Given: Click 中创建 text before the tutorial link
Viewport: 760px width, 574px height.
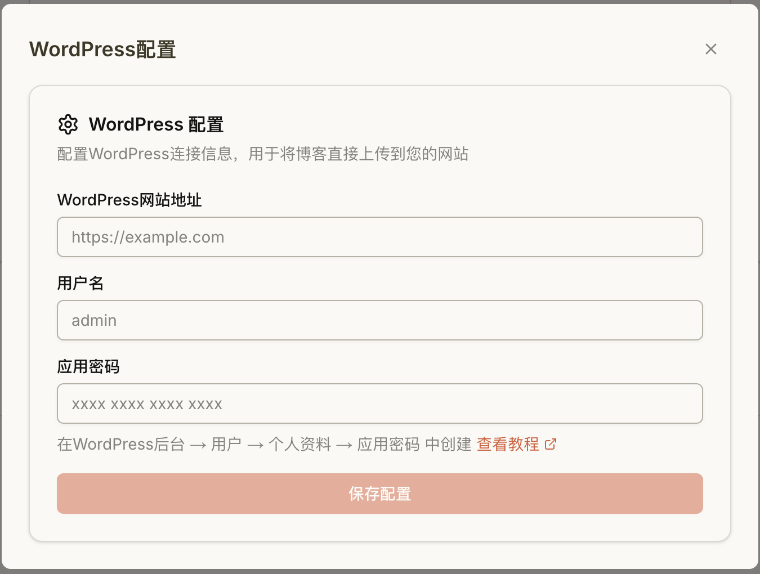Looking at the screenshot, I should point(448,445).
